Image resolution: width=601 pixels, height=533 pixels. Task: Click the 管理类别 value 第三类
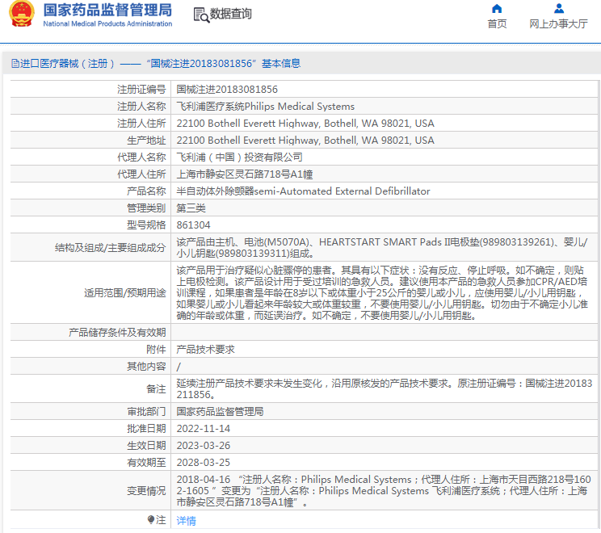(x=191, y=208)
